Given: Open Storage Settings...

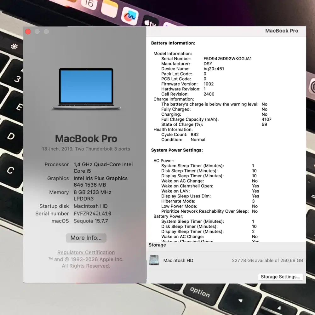Looking at the screenshot, I should click(280, 277).
